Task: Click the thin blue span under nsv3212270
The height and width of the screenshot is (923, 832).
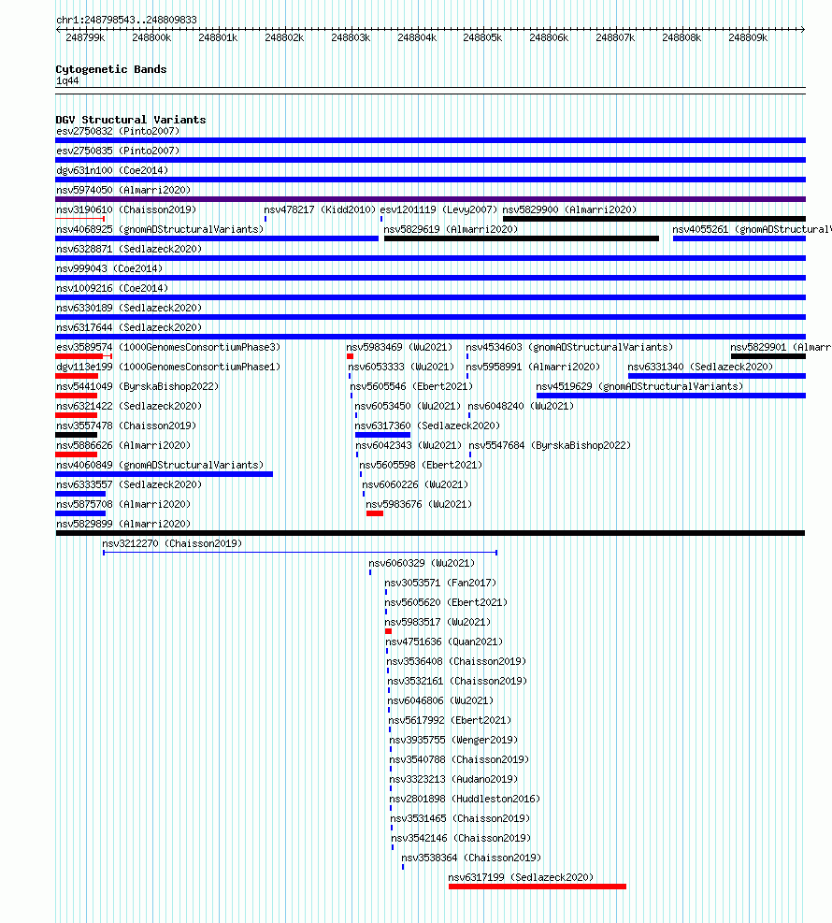Action: click(300, 553)
